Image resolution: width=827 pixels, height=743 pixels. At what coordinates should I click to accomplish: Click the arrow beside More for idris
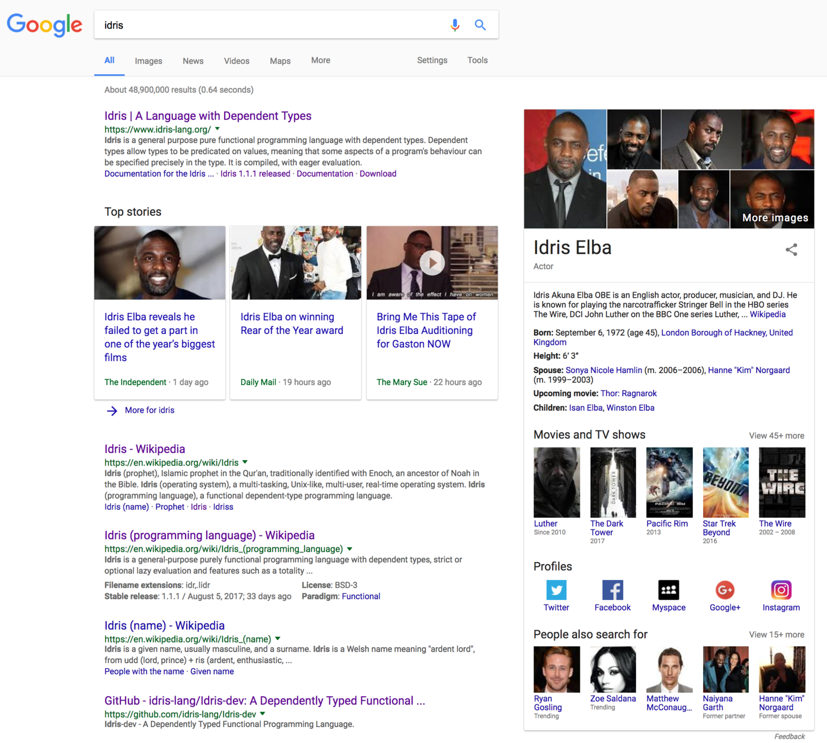tap(112, 411)
